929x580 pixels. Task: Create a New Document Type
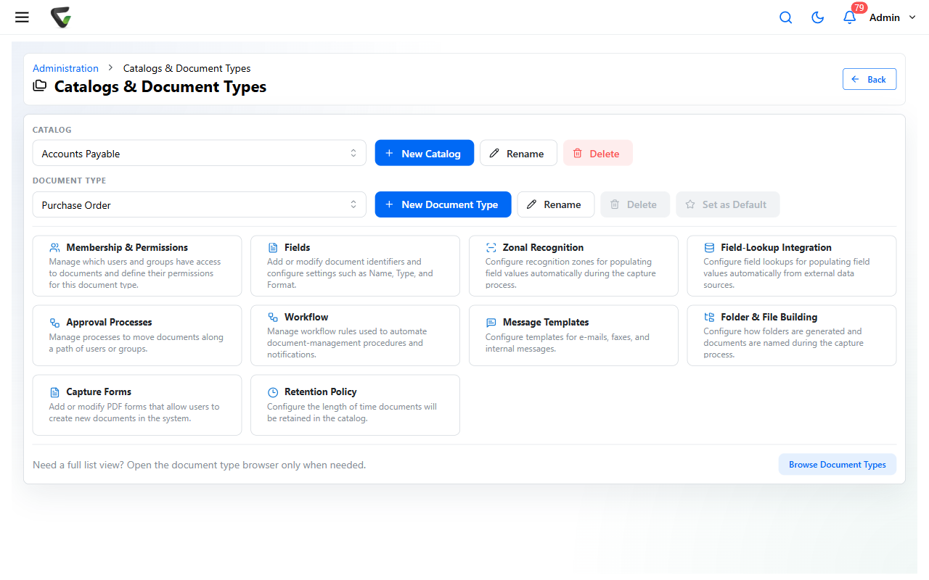tap(443, 204)
